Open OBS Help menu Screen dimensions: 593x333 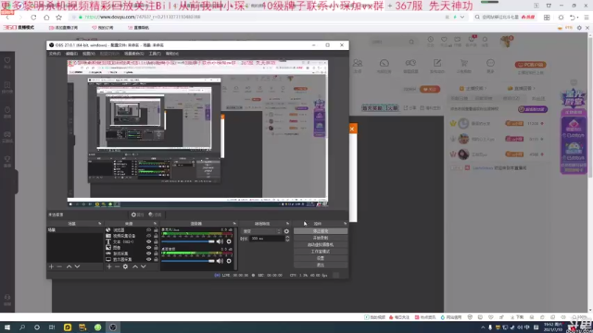tap(172, 54)
